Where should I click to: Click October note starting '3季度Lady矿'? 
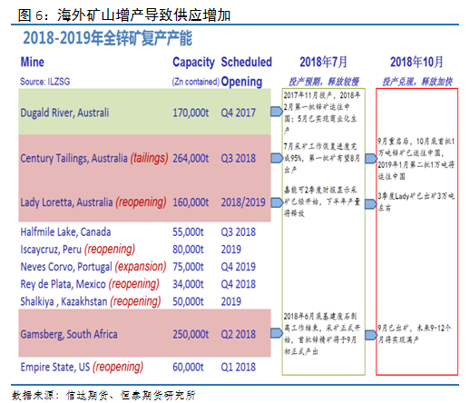pyautogui.click(x=416, y=201)
